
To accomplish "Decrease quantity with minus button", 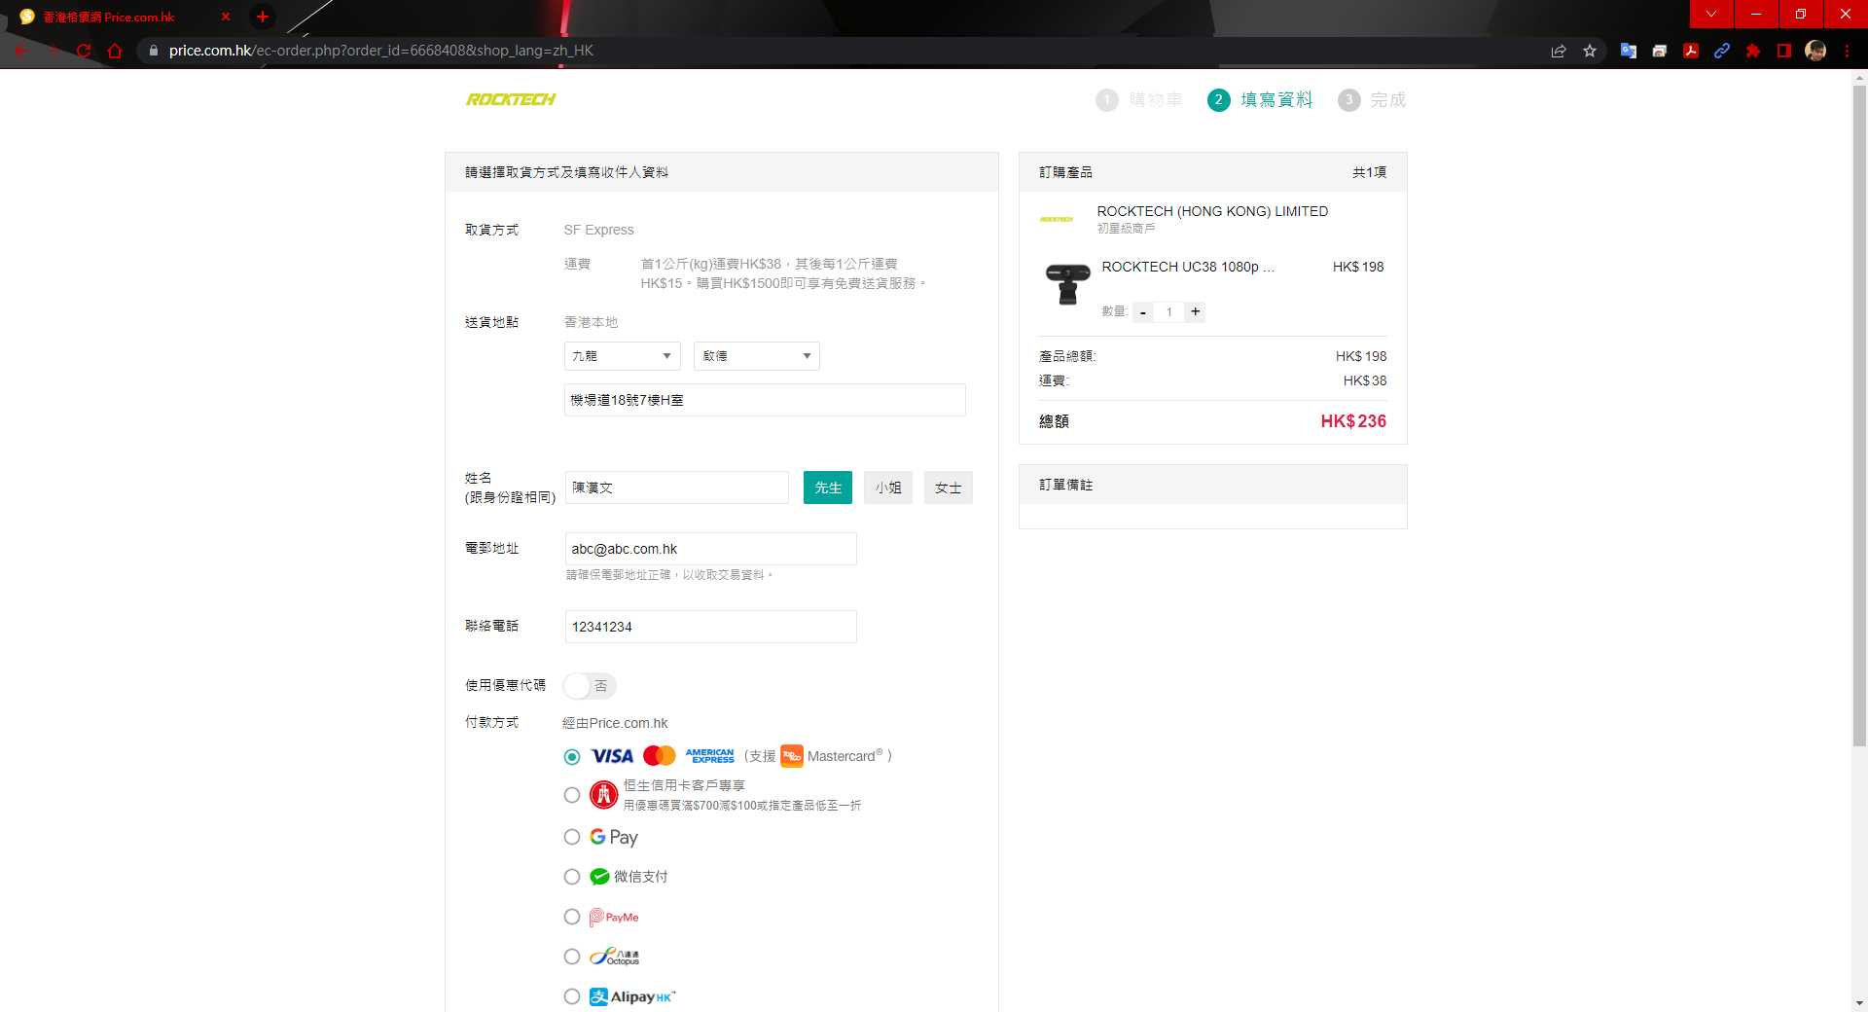I will (x=1143, y=312).
